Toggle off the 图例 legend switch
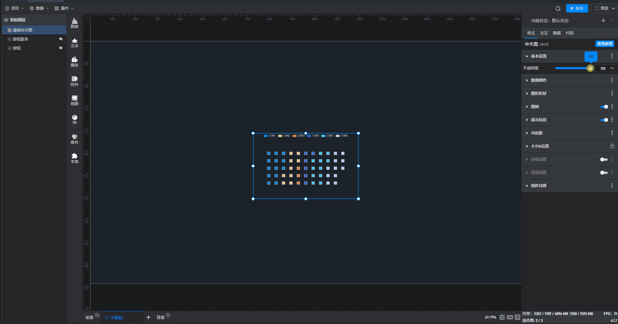618x324 pixels. click(x=604, y=107)
